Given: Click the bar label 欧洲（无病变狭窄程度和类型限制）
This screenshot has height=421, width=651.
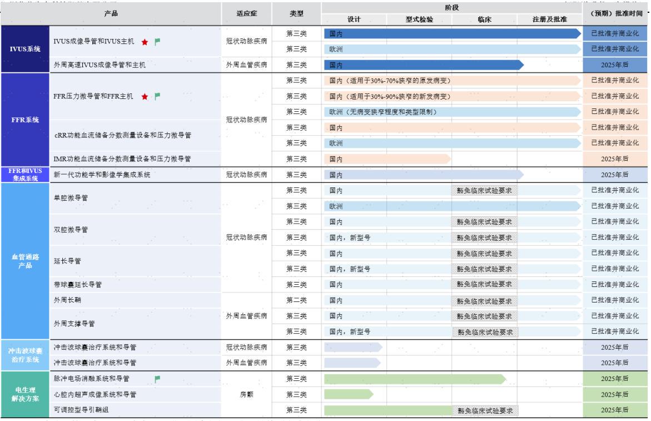Looking at the screenshot, I should click(x=383, y=112).
